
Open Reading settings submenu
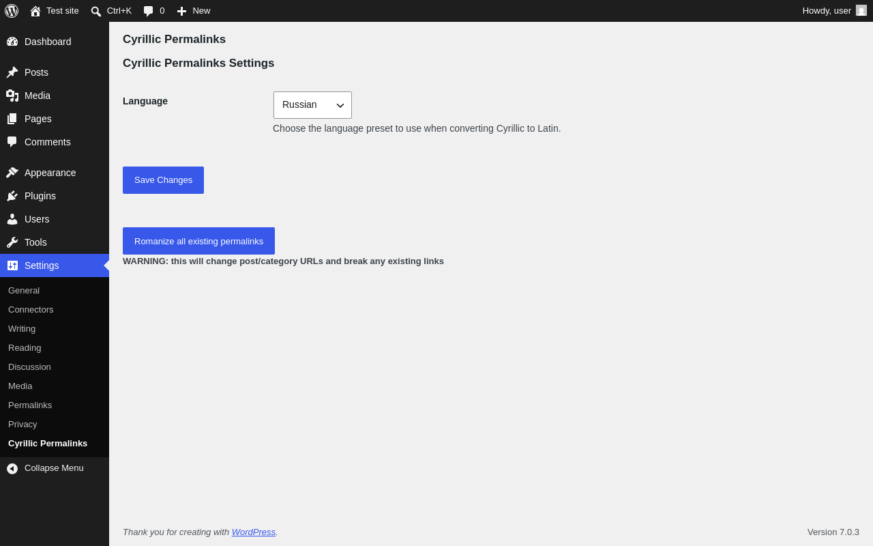click(25, 347)
